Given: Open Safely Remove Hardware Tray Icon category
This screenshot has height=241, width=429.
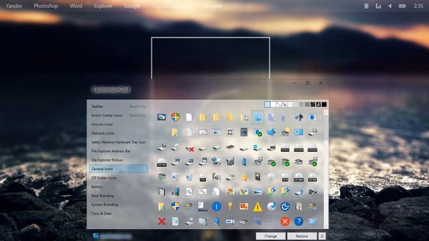Looking at the screenshot, I should pos(119,142).
